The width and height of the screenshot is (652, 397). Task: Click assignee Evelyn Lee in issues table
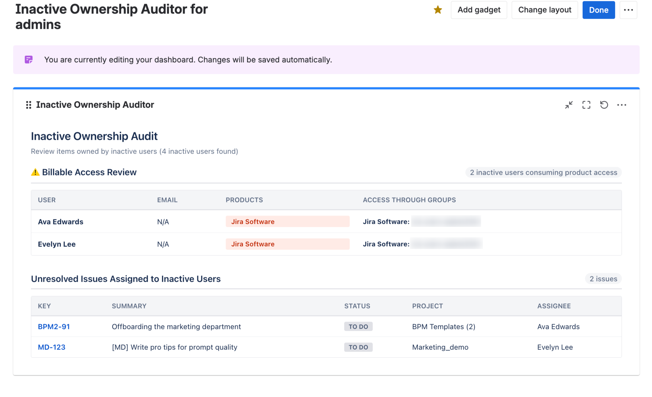555,347
